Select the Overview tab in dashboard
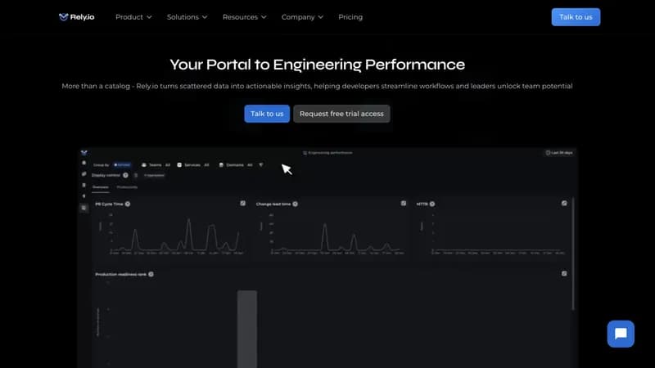 coord(100,187)
